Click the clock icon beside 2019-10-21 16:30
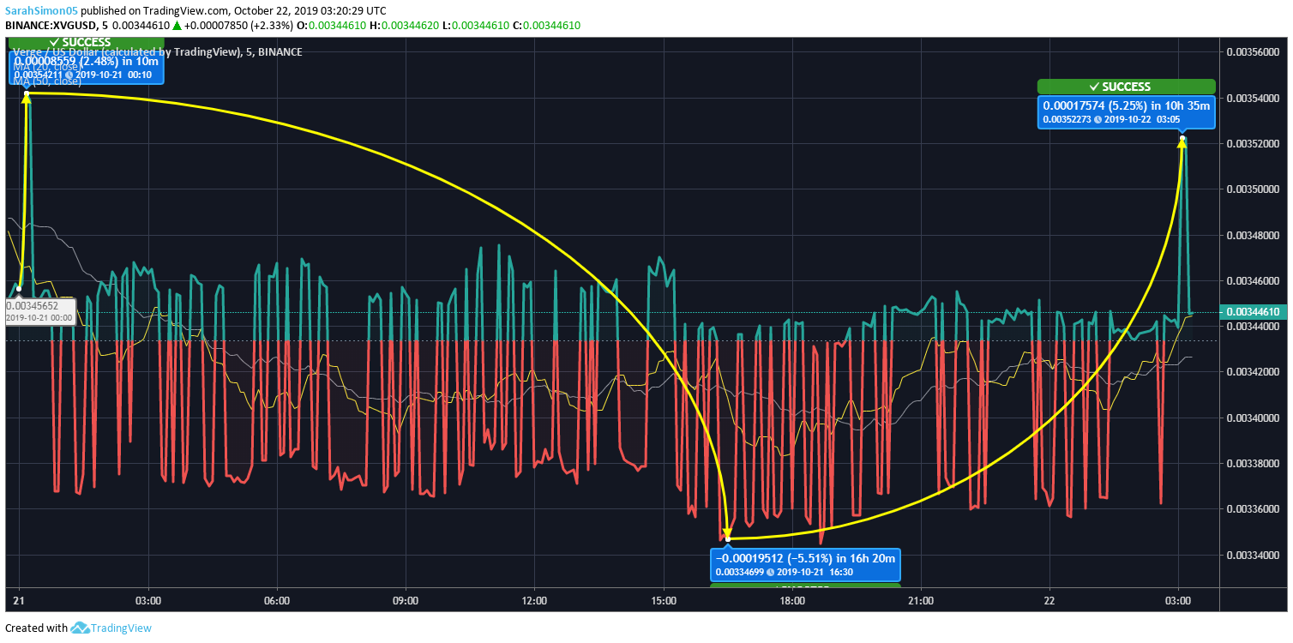This screenshot has width=1293, height=643. pos(770,572)
